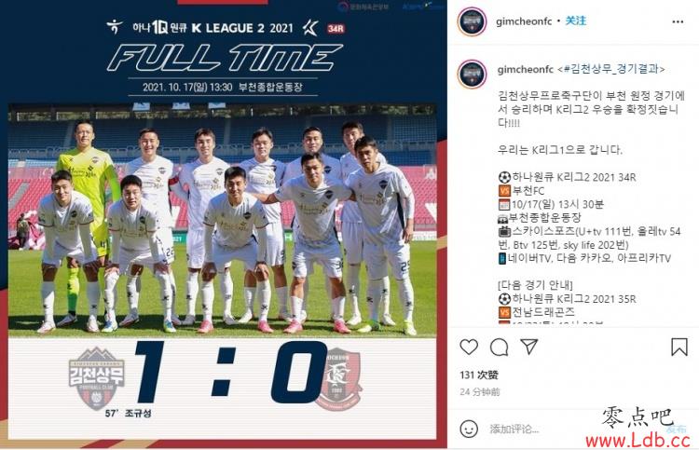Viewport: 699px width, 450px height.
Task: Open hashtag #김천상무_경기결과
Action: click(x=614, y=69)
